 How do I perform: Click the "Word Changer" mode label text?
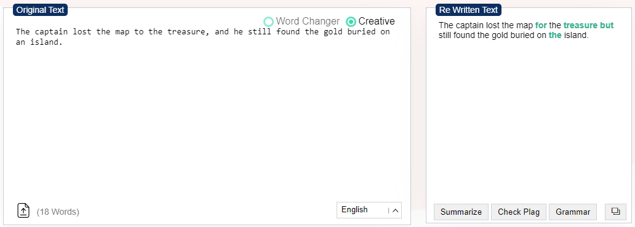pyautogui.click(x=308, y=21)
